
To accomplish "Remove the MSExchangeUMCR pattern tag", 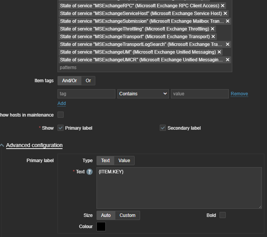I will [228, 59].
